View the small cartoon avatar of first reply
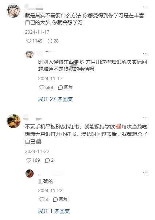 [x=30, y=54]
